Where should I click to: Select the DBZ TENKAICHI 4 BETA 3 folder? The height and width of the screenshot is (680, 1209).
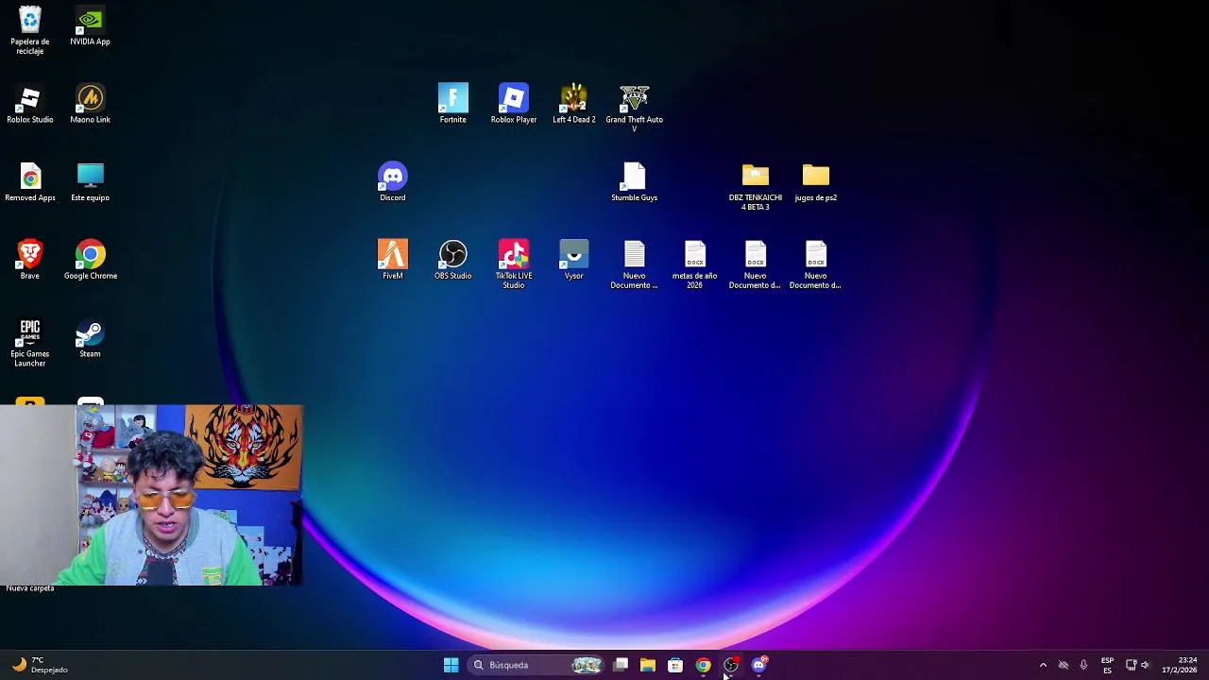pyautogui.click(x=755, y=186)
